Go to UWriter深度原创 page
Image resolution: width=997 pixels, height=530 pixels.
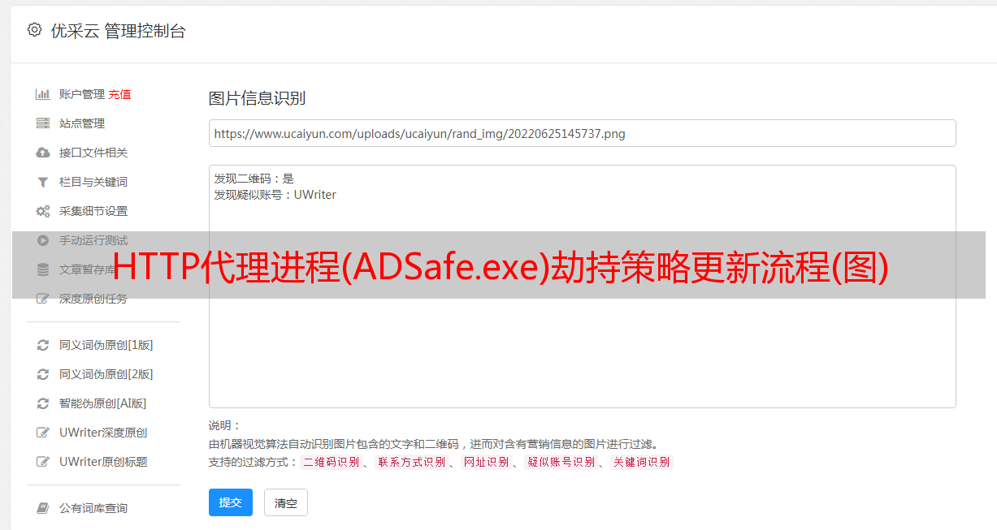103,433
